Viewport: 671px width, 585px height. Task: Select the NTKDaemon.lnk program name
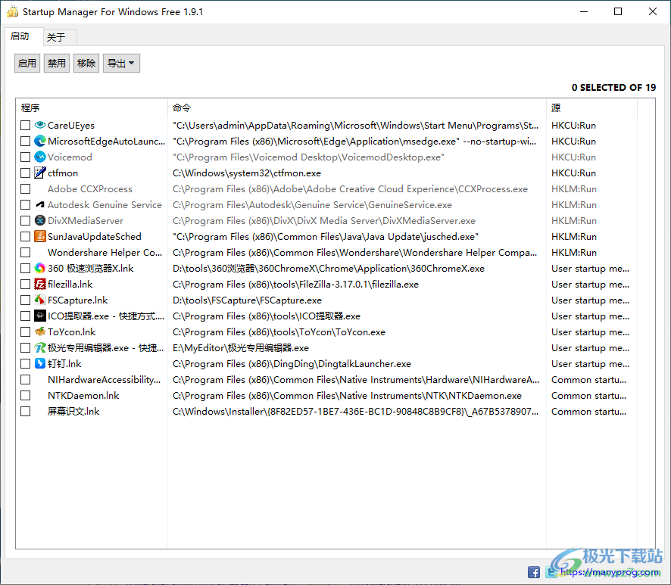(83, 395)
